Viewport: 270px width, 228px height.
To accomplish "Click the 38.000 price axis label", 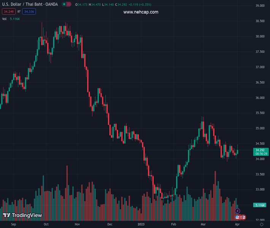I will 260,36.
